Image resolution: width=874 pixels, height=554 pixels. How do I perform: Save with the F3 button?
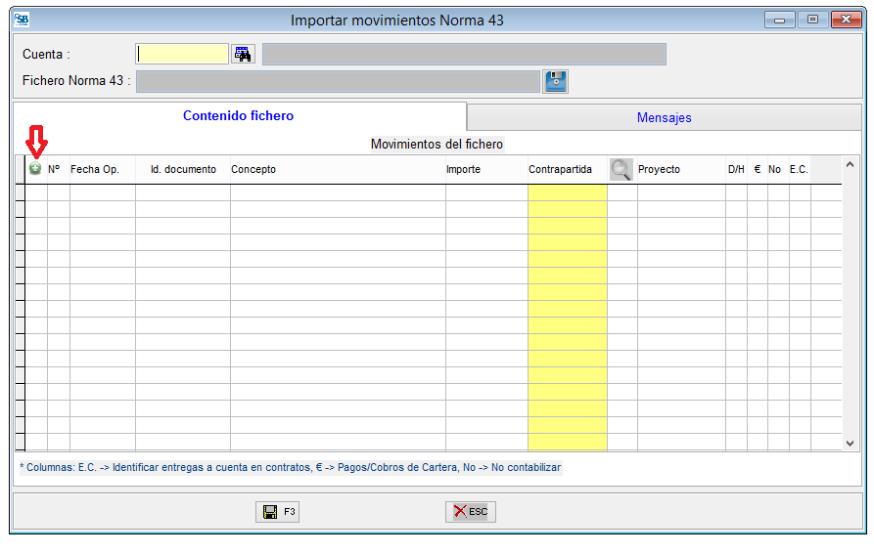(x=278, y=512)
